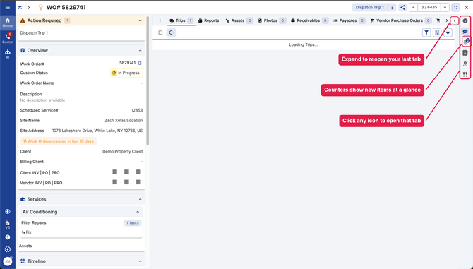Collapse the Air Conditioning group

click(138, 212)
